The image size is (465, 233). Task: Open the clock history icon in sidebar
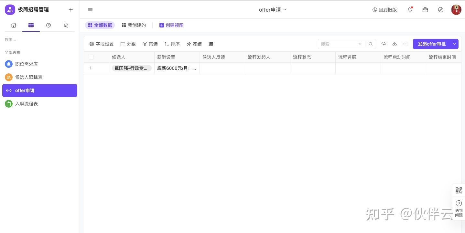pyautogui.click(x=49, y=25)
